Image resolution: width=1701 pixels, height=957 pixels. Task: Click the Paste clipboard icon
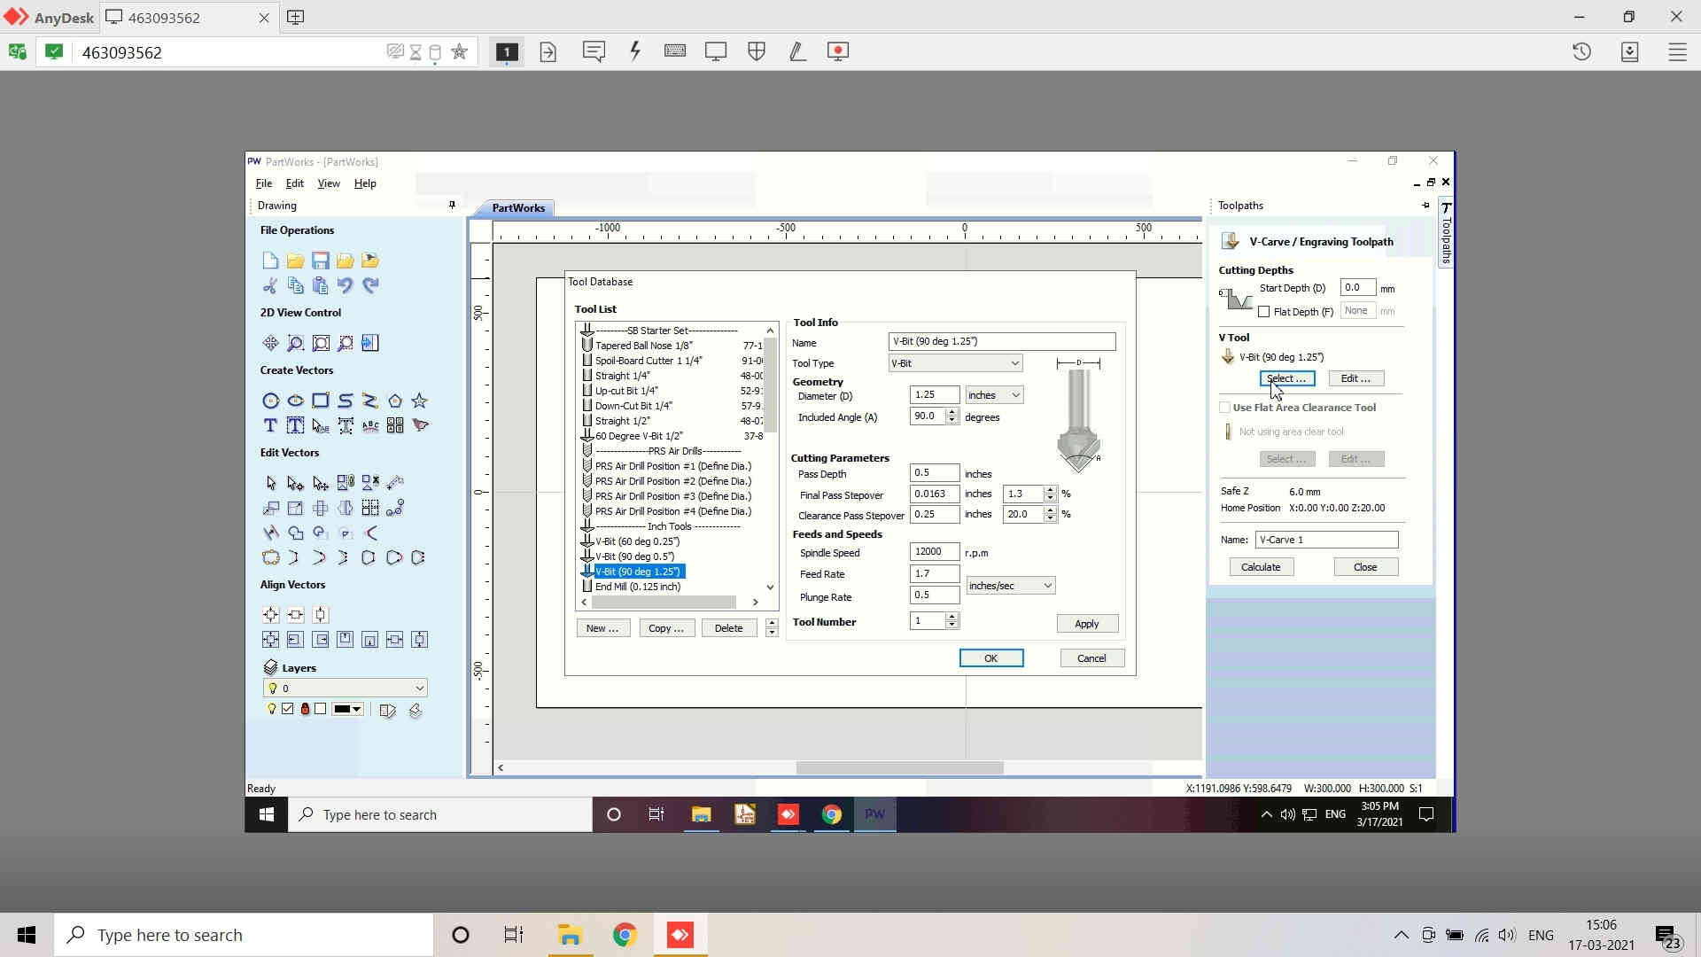[x=320, y=285]
